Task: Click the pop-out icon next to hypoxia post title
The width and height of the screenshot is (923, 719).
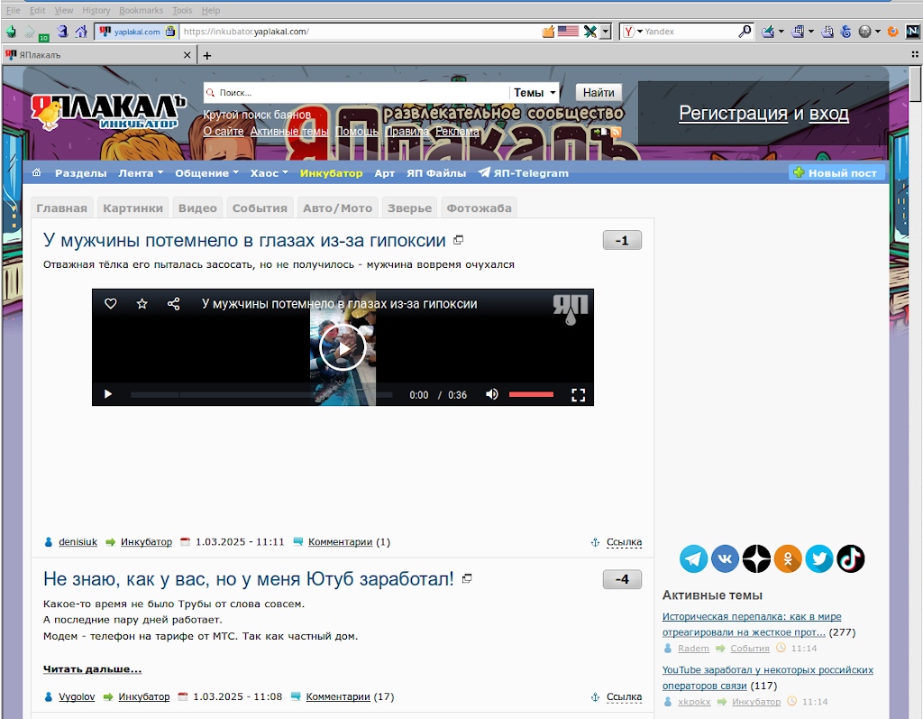Action: 459,240
